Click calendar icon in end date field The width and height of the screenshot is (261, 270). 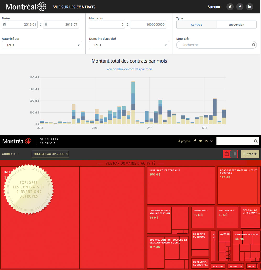click(46, 24)
